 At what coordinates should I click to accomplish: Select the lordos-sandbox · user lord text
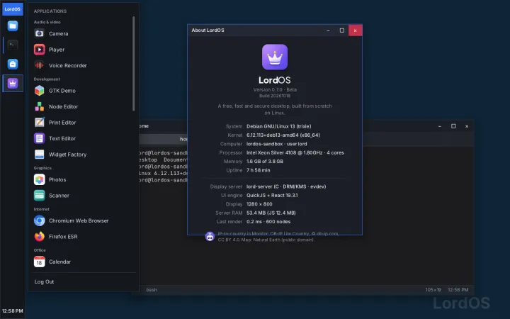[276, 144]
